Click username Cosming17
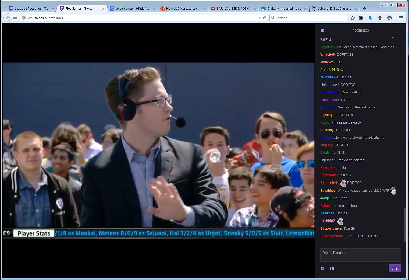409x280 pixels. pos(329,130)
